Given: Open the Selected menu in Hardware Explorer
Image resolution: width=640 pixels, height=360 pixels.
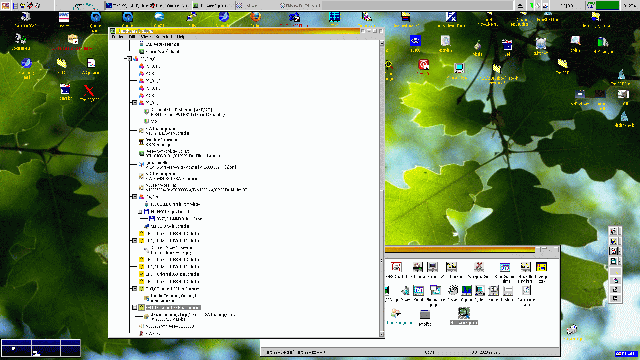Looking at the screenshot, I should [164, 37].
